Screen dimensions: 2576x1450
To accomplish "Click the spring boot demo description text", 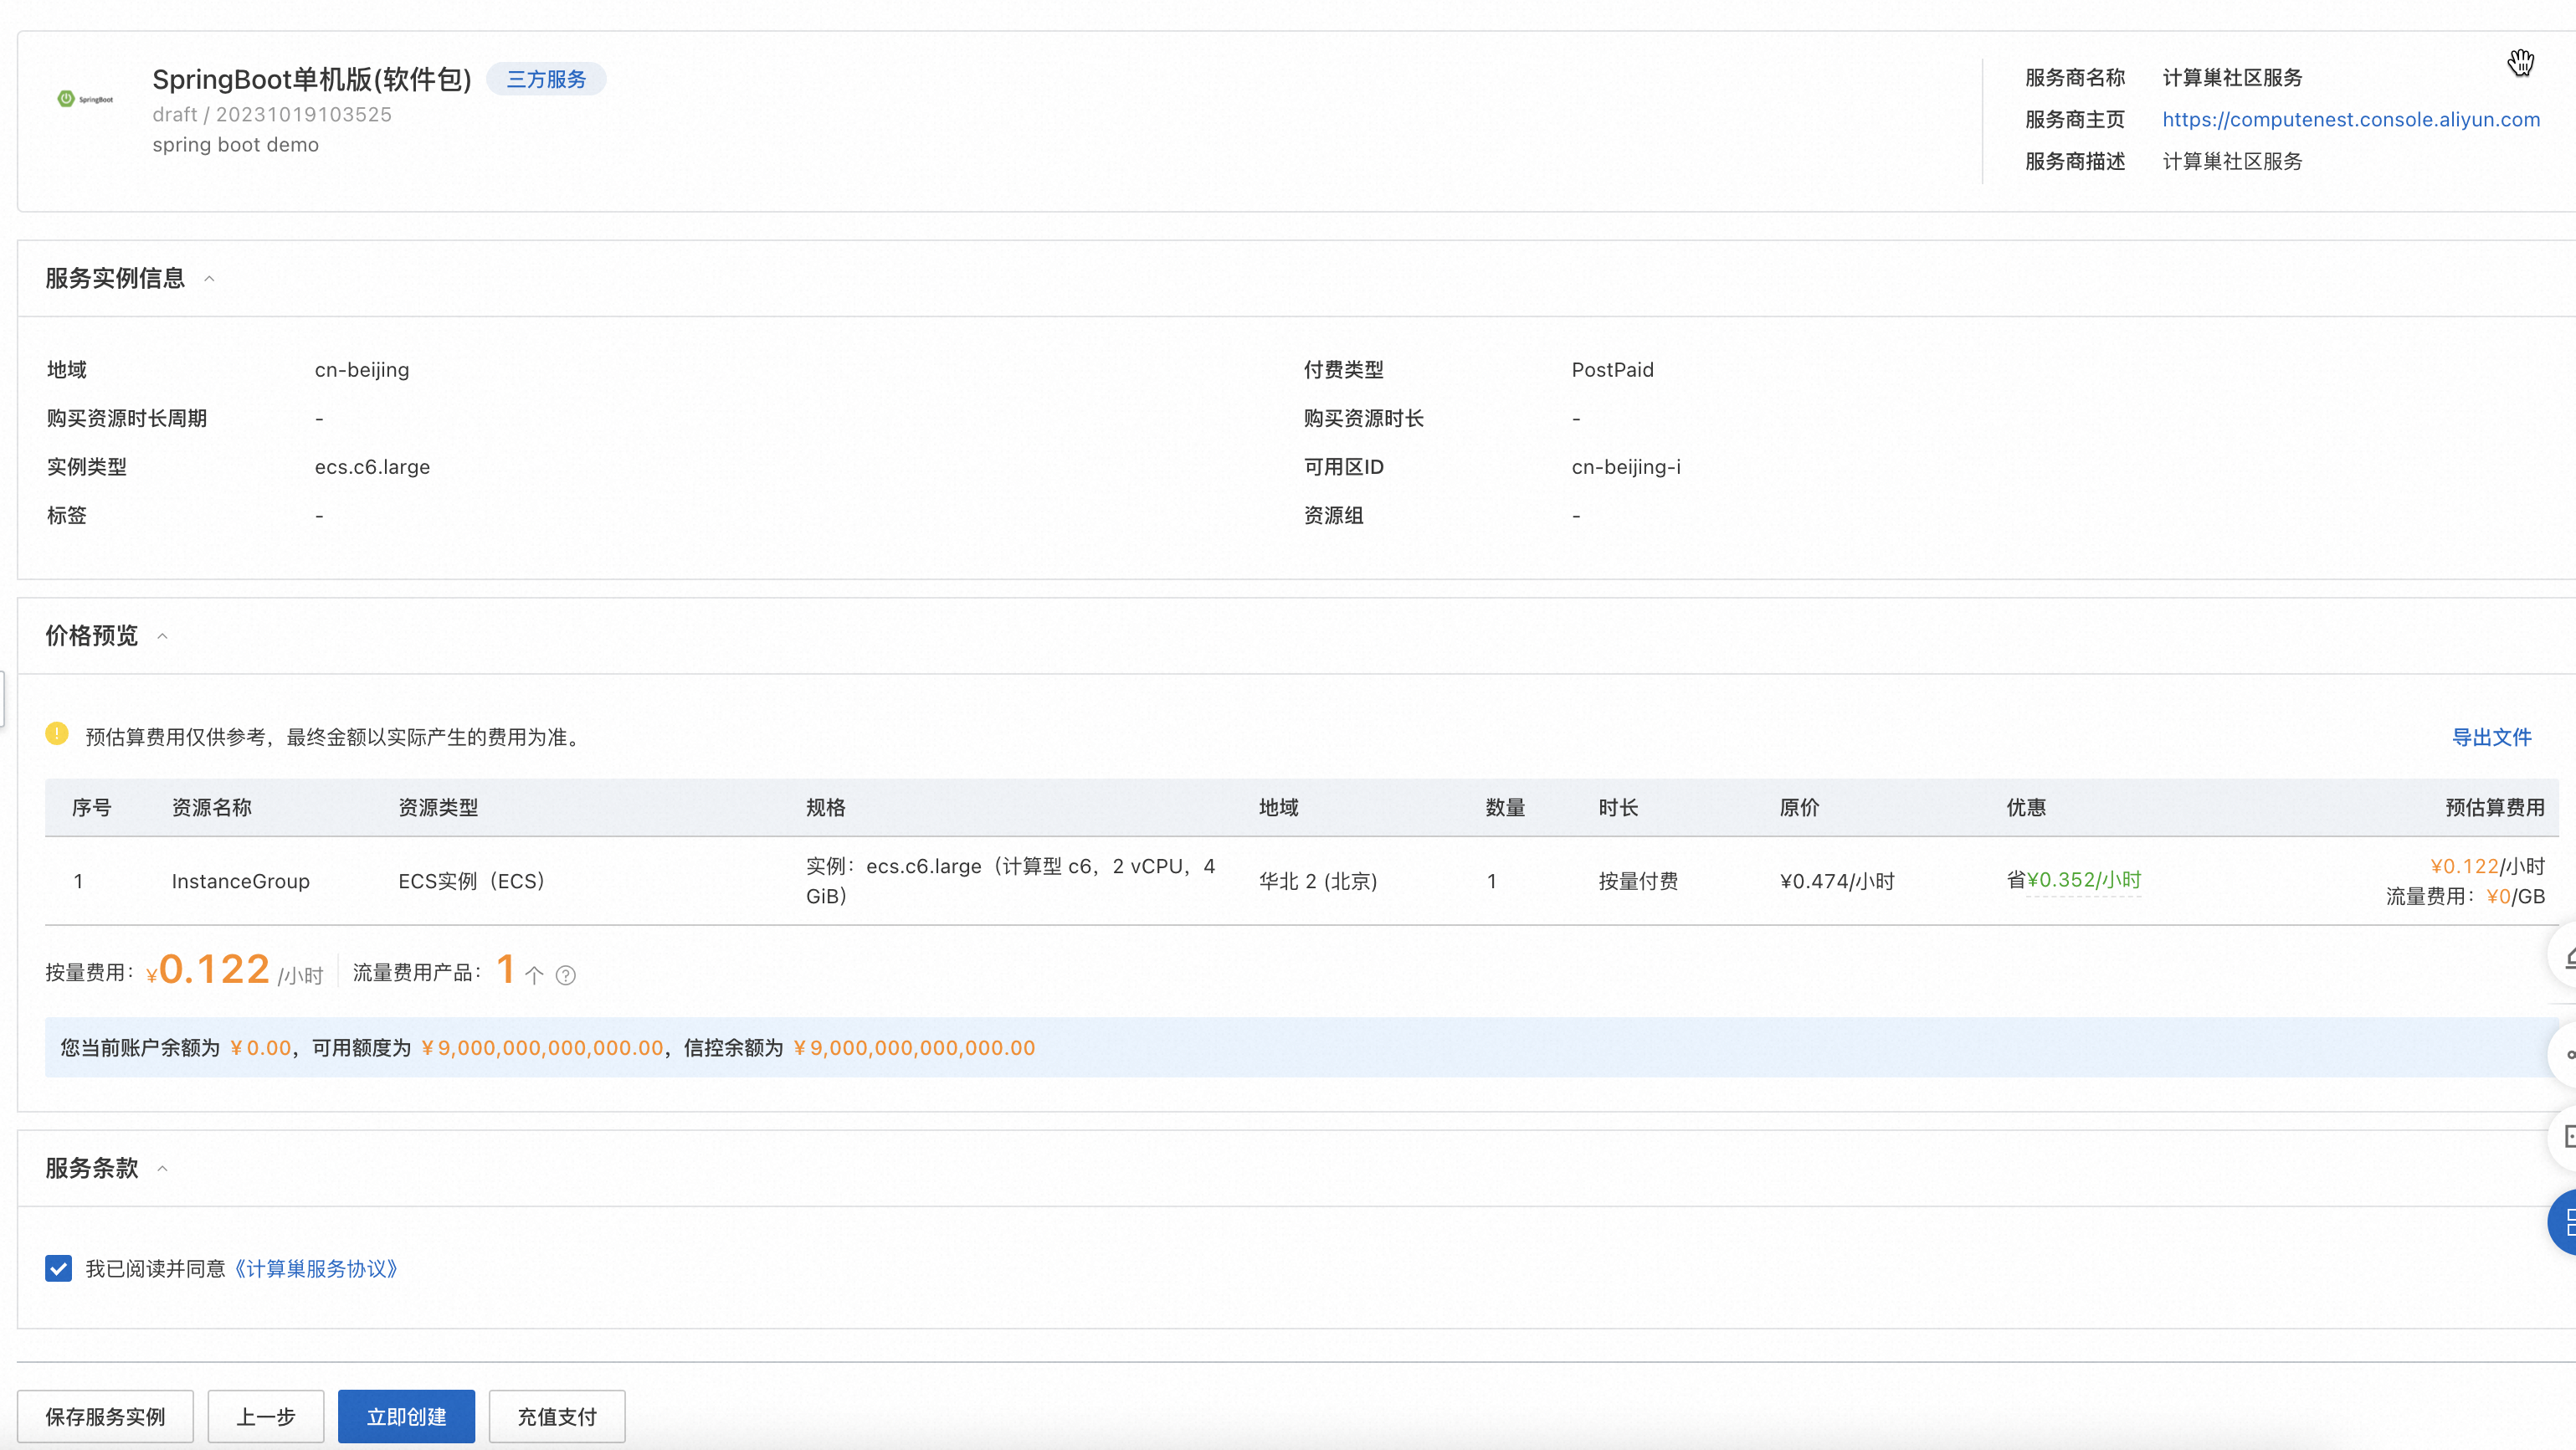I will [x=236, y=145].
